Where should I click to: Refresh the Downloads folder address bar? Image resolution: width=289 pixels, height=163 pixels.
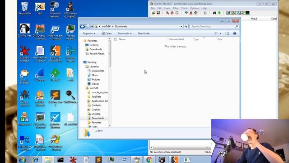(186, 27)
